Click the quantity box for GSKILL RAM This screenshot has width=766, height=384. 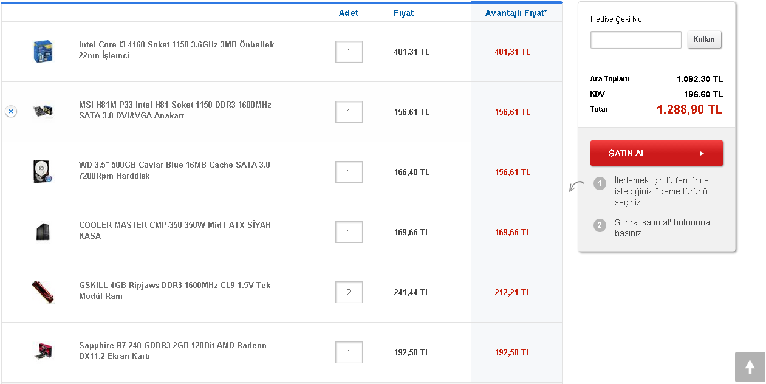pos(349,292)
